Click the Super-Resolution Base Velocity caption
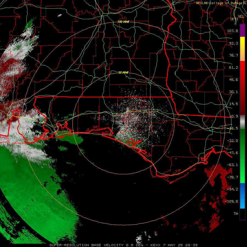Screen dimensions: 247x247 point(123,245)
